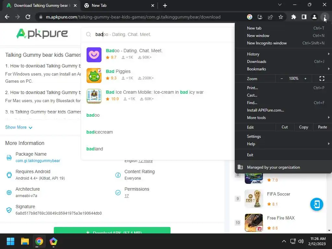Click the blue floating app install button
Screen dimensions: 332x249
(x=316, y=204)
